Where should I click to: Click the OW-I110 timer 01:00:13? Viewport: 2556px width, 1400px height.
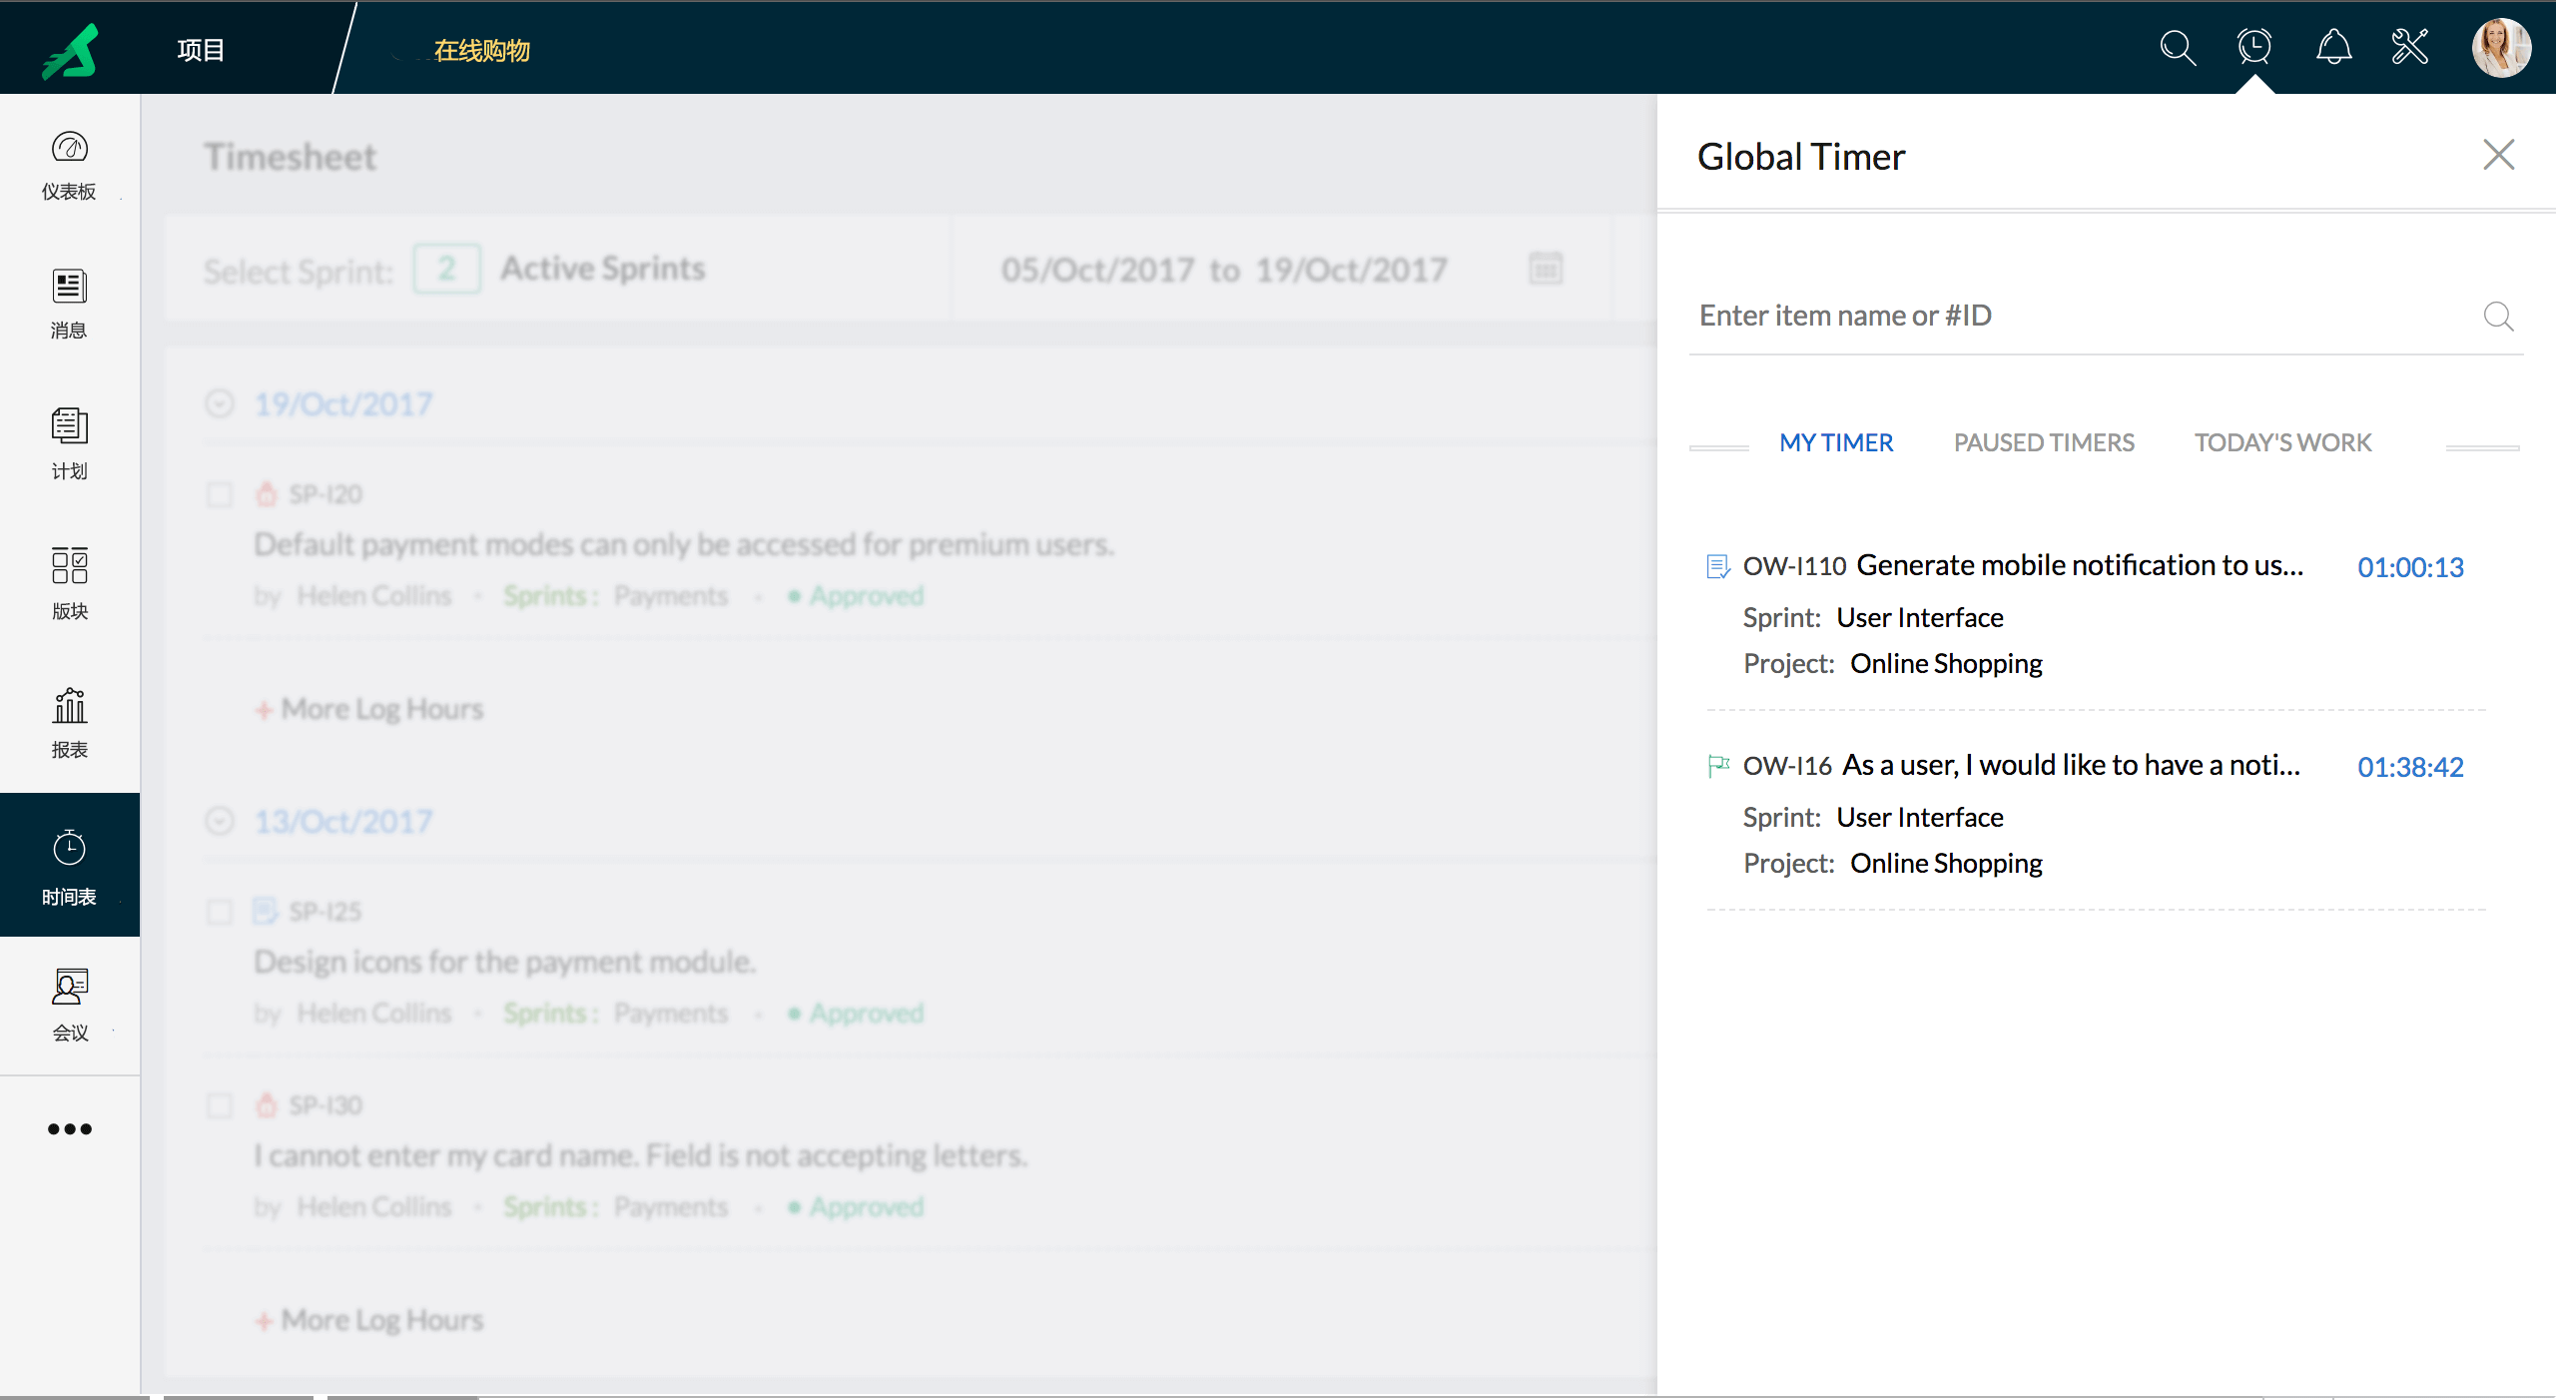(x=2410, y=567)
